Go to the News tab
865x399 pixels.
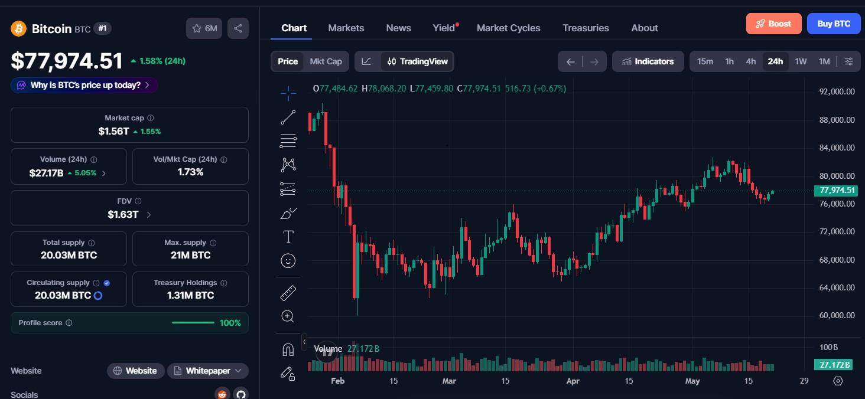click(x=399, y=28)
